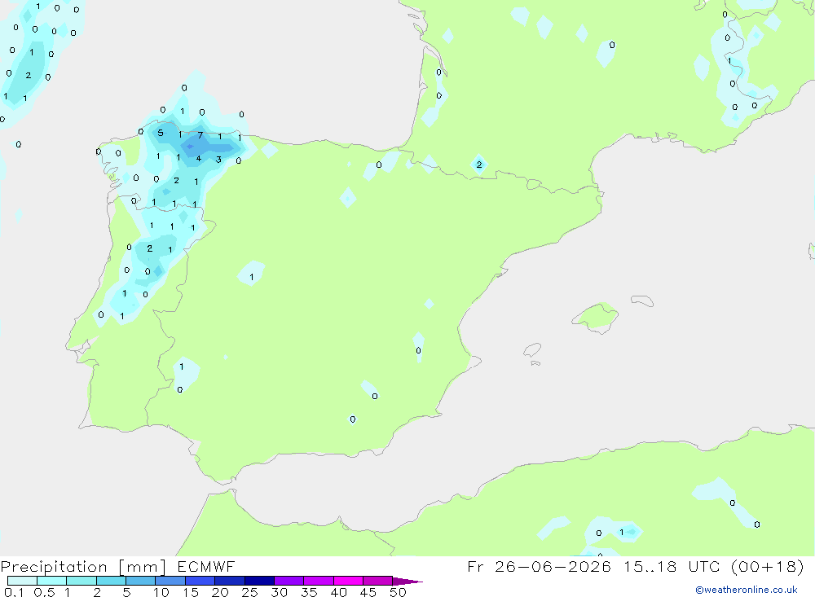This screenshot has height=597, width=815.
Task: Click the 10–15 mm legend color box
Action: (x=170, y=581)
